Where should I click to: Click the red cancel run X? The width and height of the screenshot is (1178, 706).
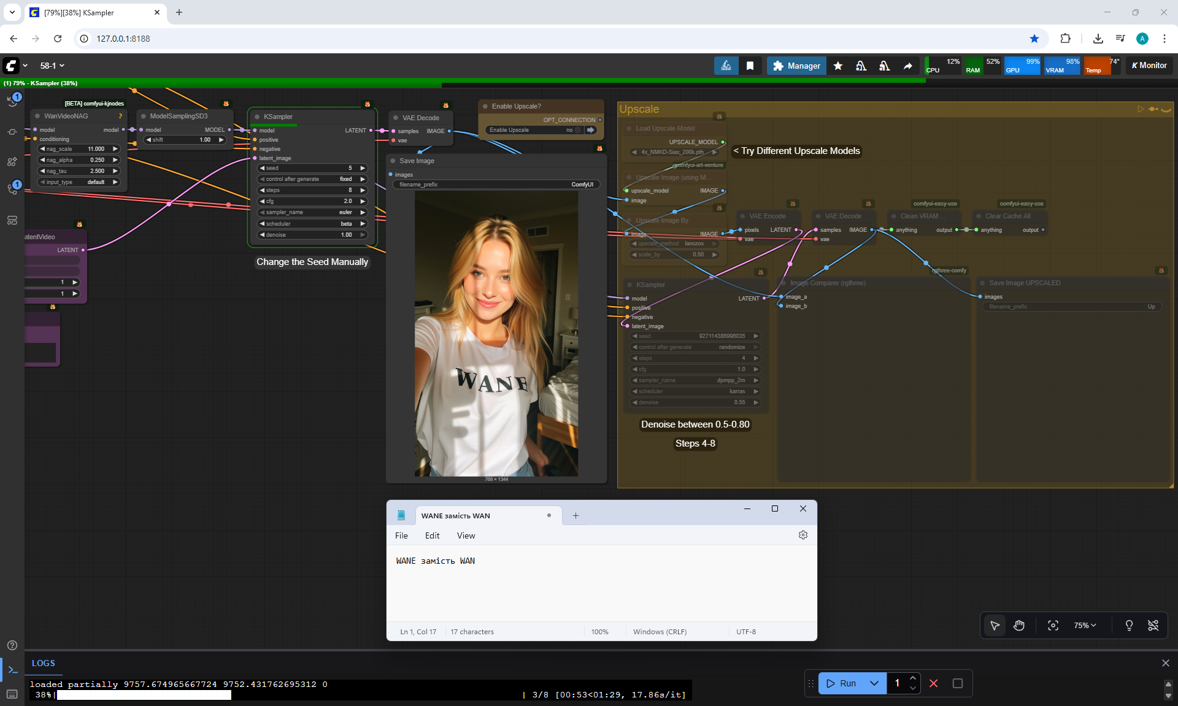[933, 683]
